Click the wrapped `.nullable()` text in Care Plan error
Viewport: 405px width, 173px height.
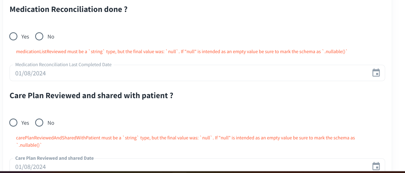[29, 145]
